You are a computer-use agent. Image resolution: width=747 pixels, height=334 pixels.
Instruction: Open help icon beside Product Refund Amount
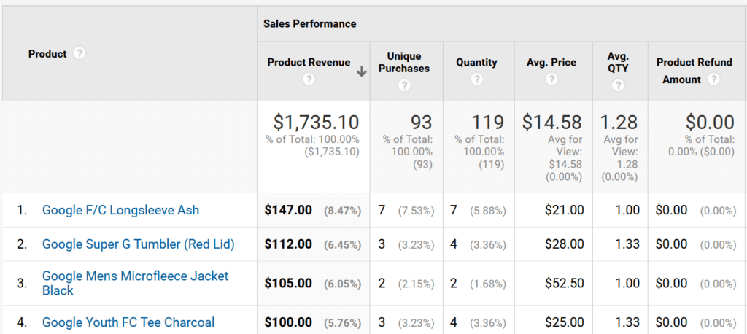pyautogui.click(x=713, y=79)
